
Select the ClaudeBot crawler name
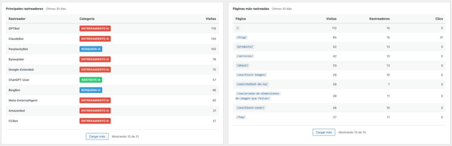(16, 39)
